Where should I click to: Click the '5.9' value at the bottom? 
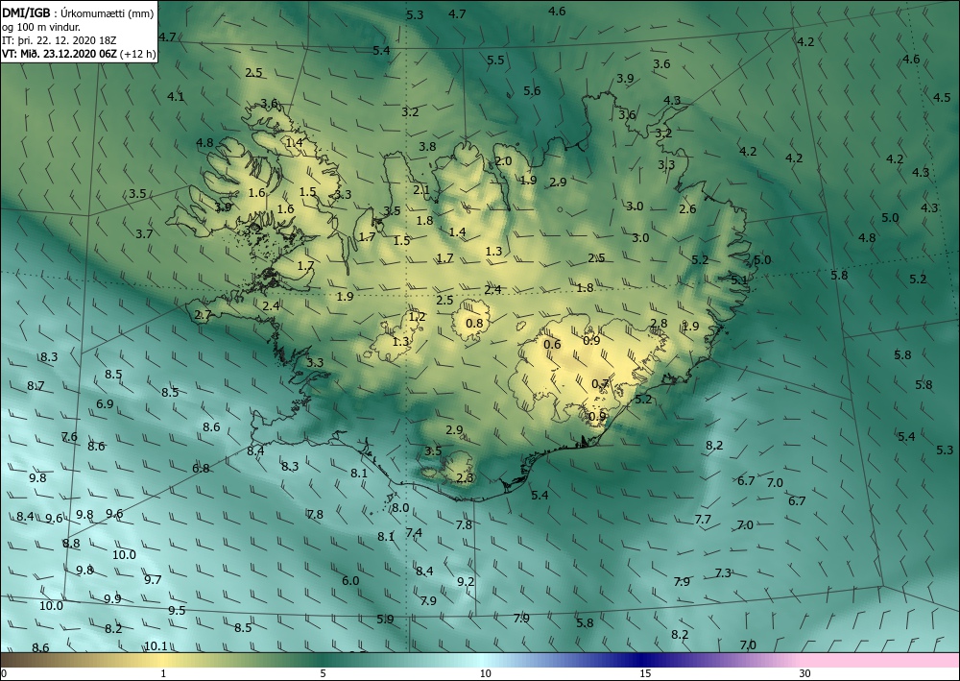pos(385,620)
